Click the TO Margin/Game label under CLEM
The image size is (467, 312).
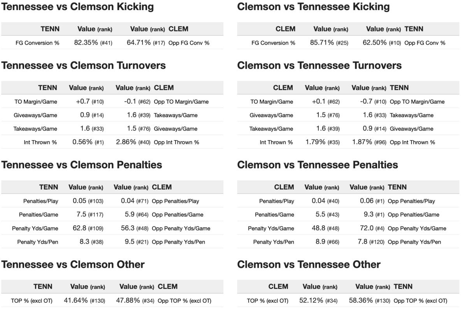272,102
